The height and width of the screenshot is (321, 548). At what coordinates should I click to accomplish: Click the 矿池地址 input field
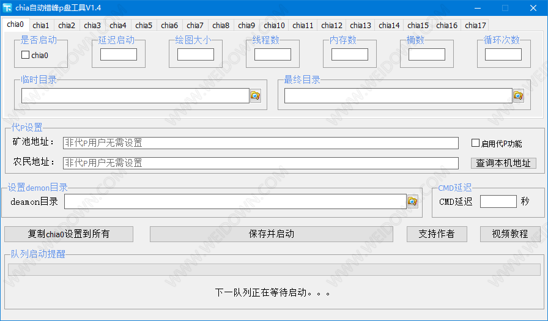coord(261,143)
